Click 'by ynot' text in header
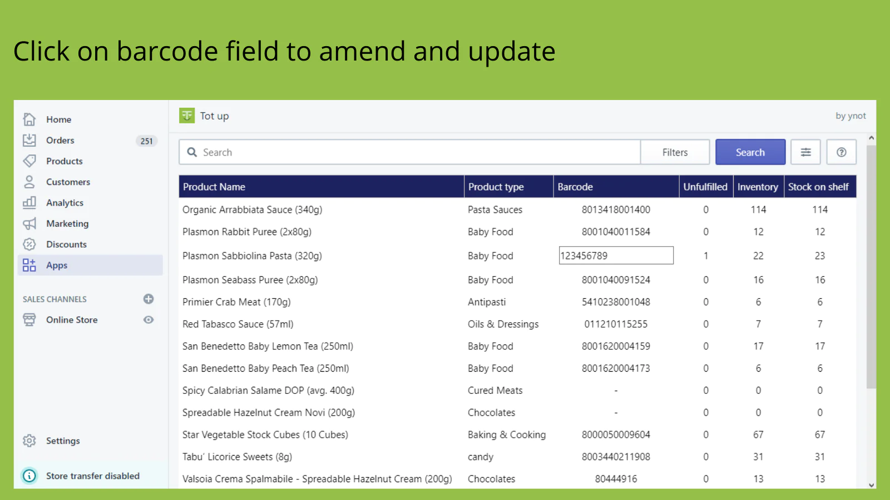 (x=851, y=116)
